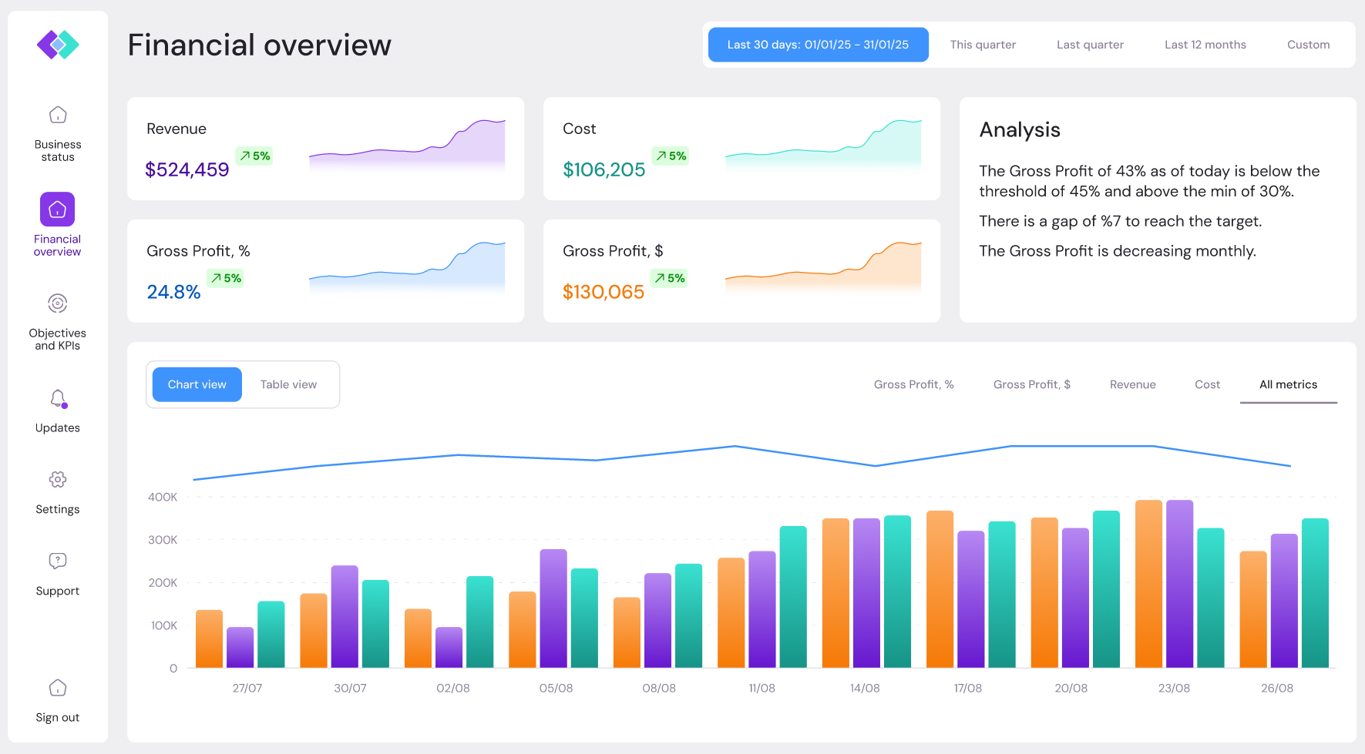Filter chart by Gross Profit, % tab
The height and width of the screenshot is (754, 1365).
[x=913, y=384]
